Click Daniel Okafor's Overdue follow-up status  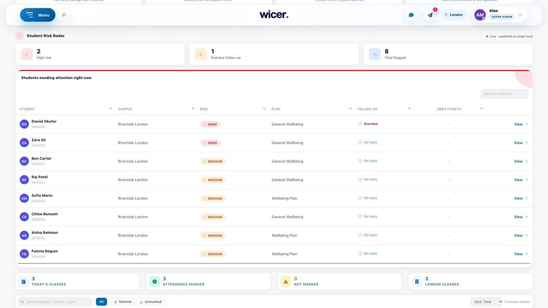pos(368,124)
